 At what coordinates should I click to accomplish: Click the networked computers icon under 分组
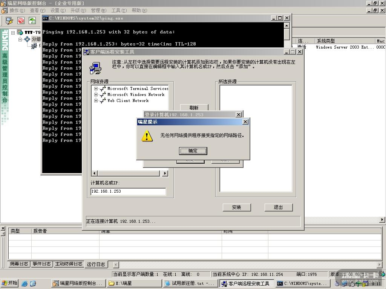coord(34,46)
